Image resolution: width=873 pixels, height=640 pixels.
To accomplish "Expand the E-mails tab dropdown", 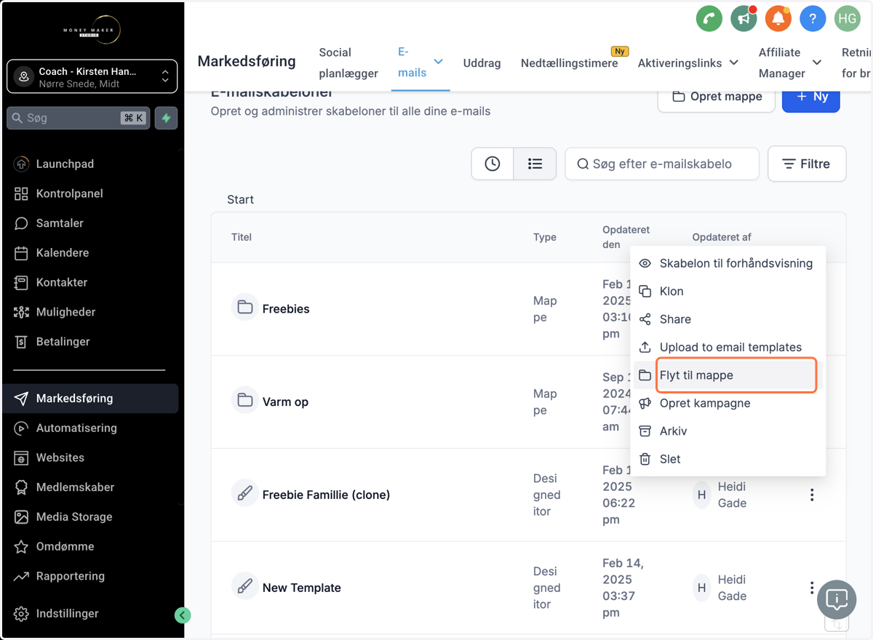I will [438, 63].
